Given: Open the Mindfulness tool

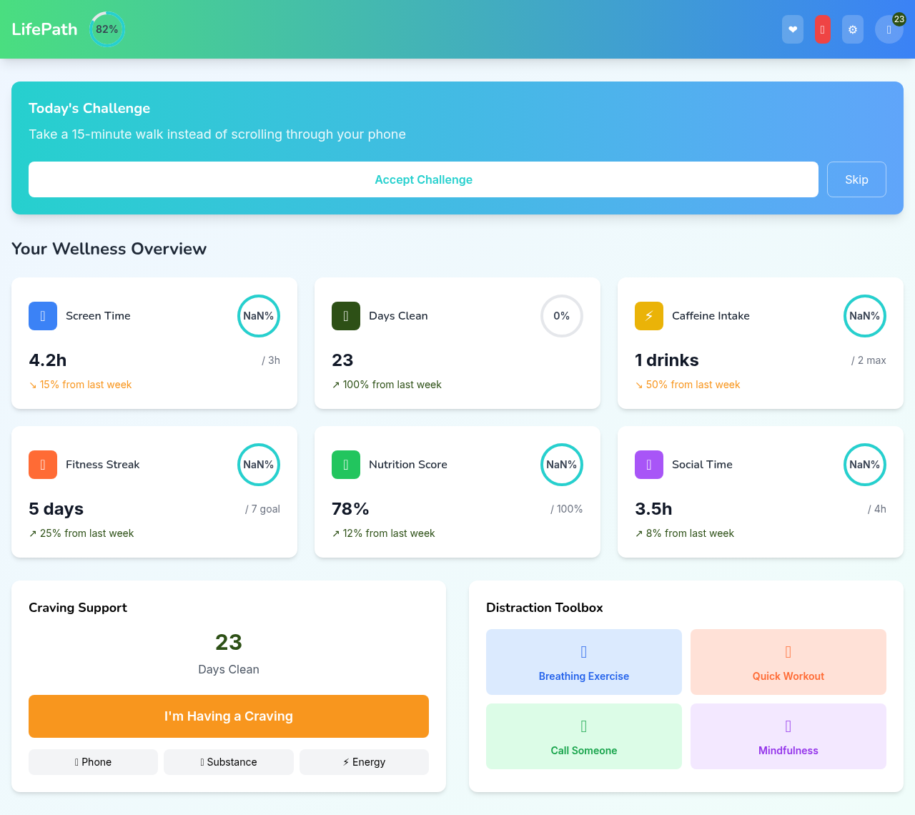Looking at the screenshot, I should click(x=788, y=736).
